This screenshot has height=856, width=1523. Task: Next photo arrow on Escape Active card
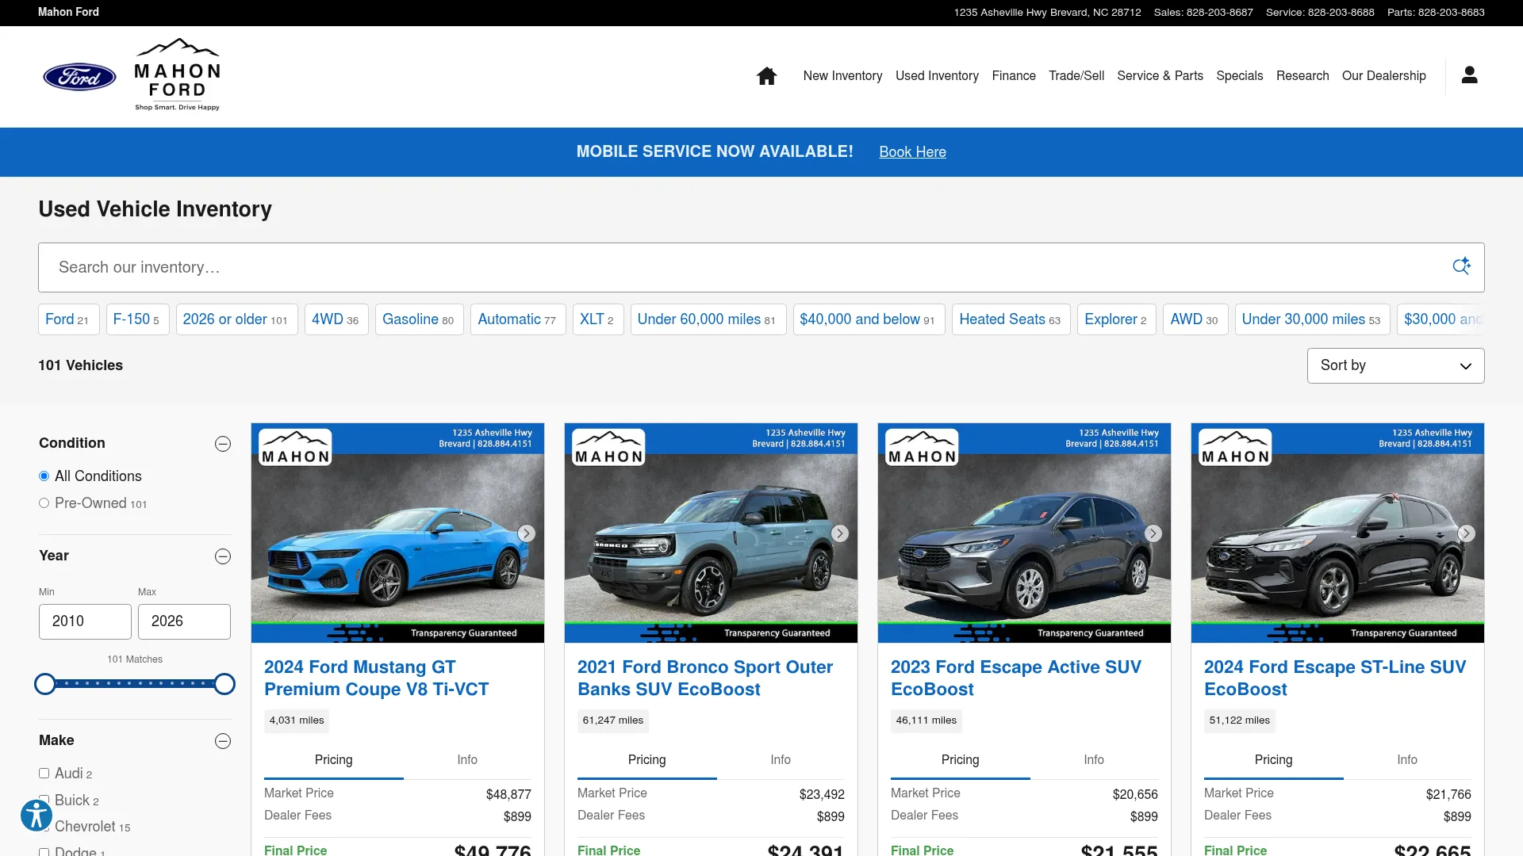coord(1153,533)
